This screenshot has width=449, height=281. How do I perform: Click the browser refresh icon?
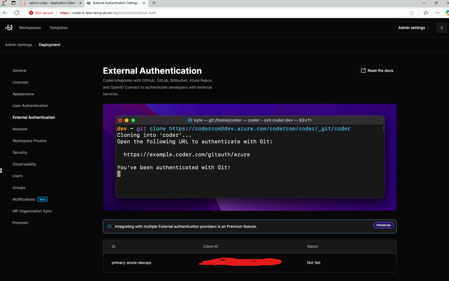coord(17,13)
